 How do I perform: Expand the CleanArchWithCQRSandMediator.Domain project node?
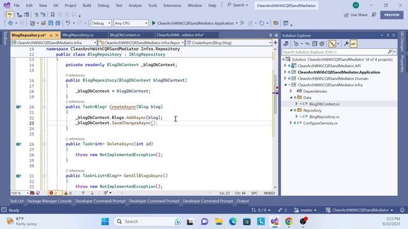285,78
